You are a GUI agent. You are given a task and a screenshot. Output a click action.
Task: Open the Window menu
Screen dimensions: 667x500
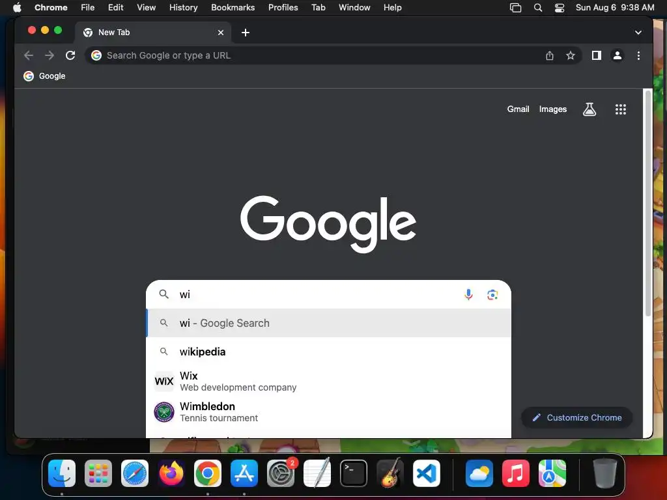[x=354, y=8]
